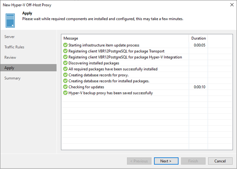
Task: Select the Review step in sidebar
Action: (10, 57)
